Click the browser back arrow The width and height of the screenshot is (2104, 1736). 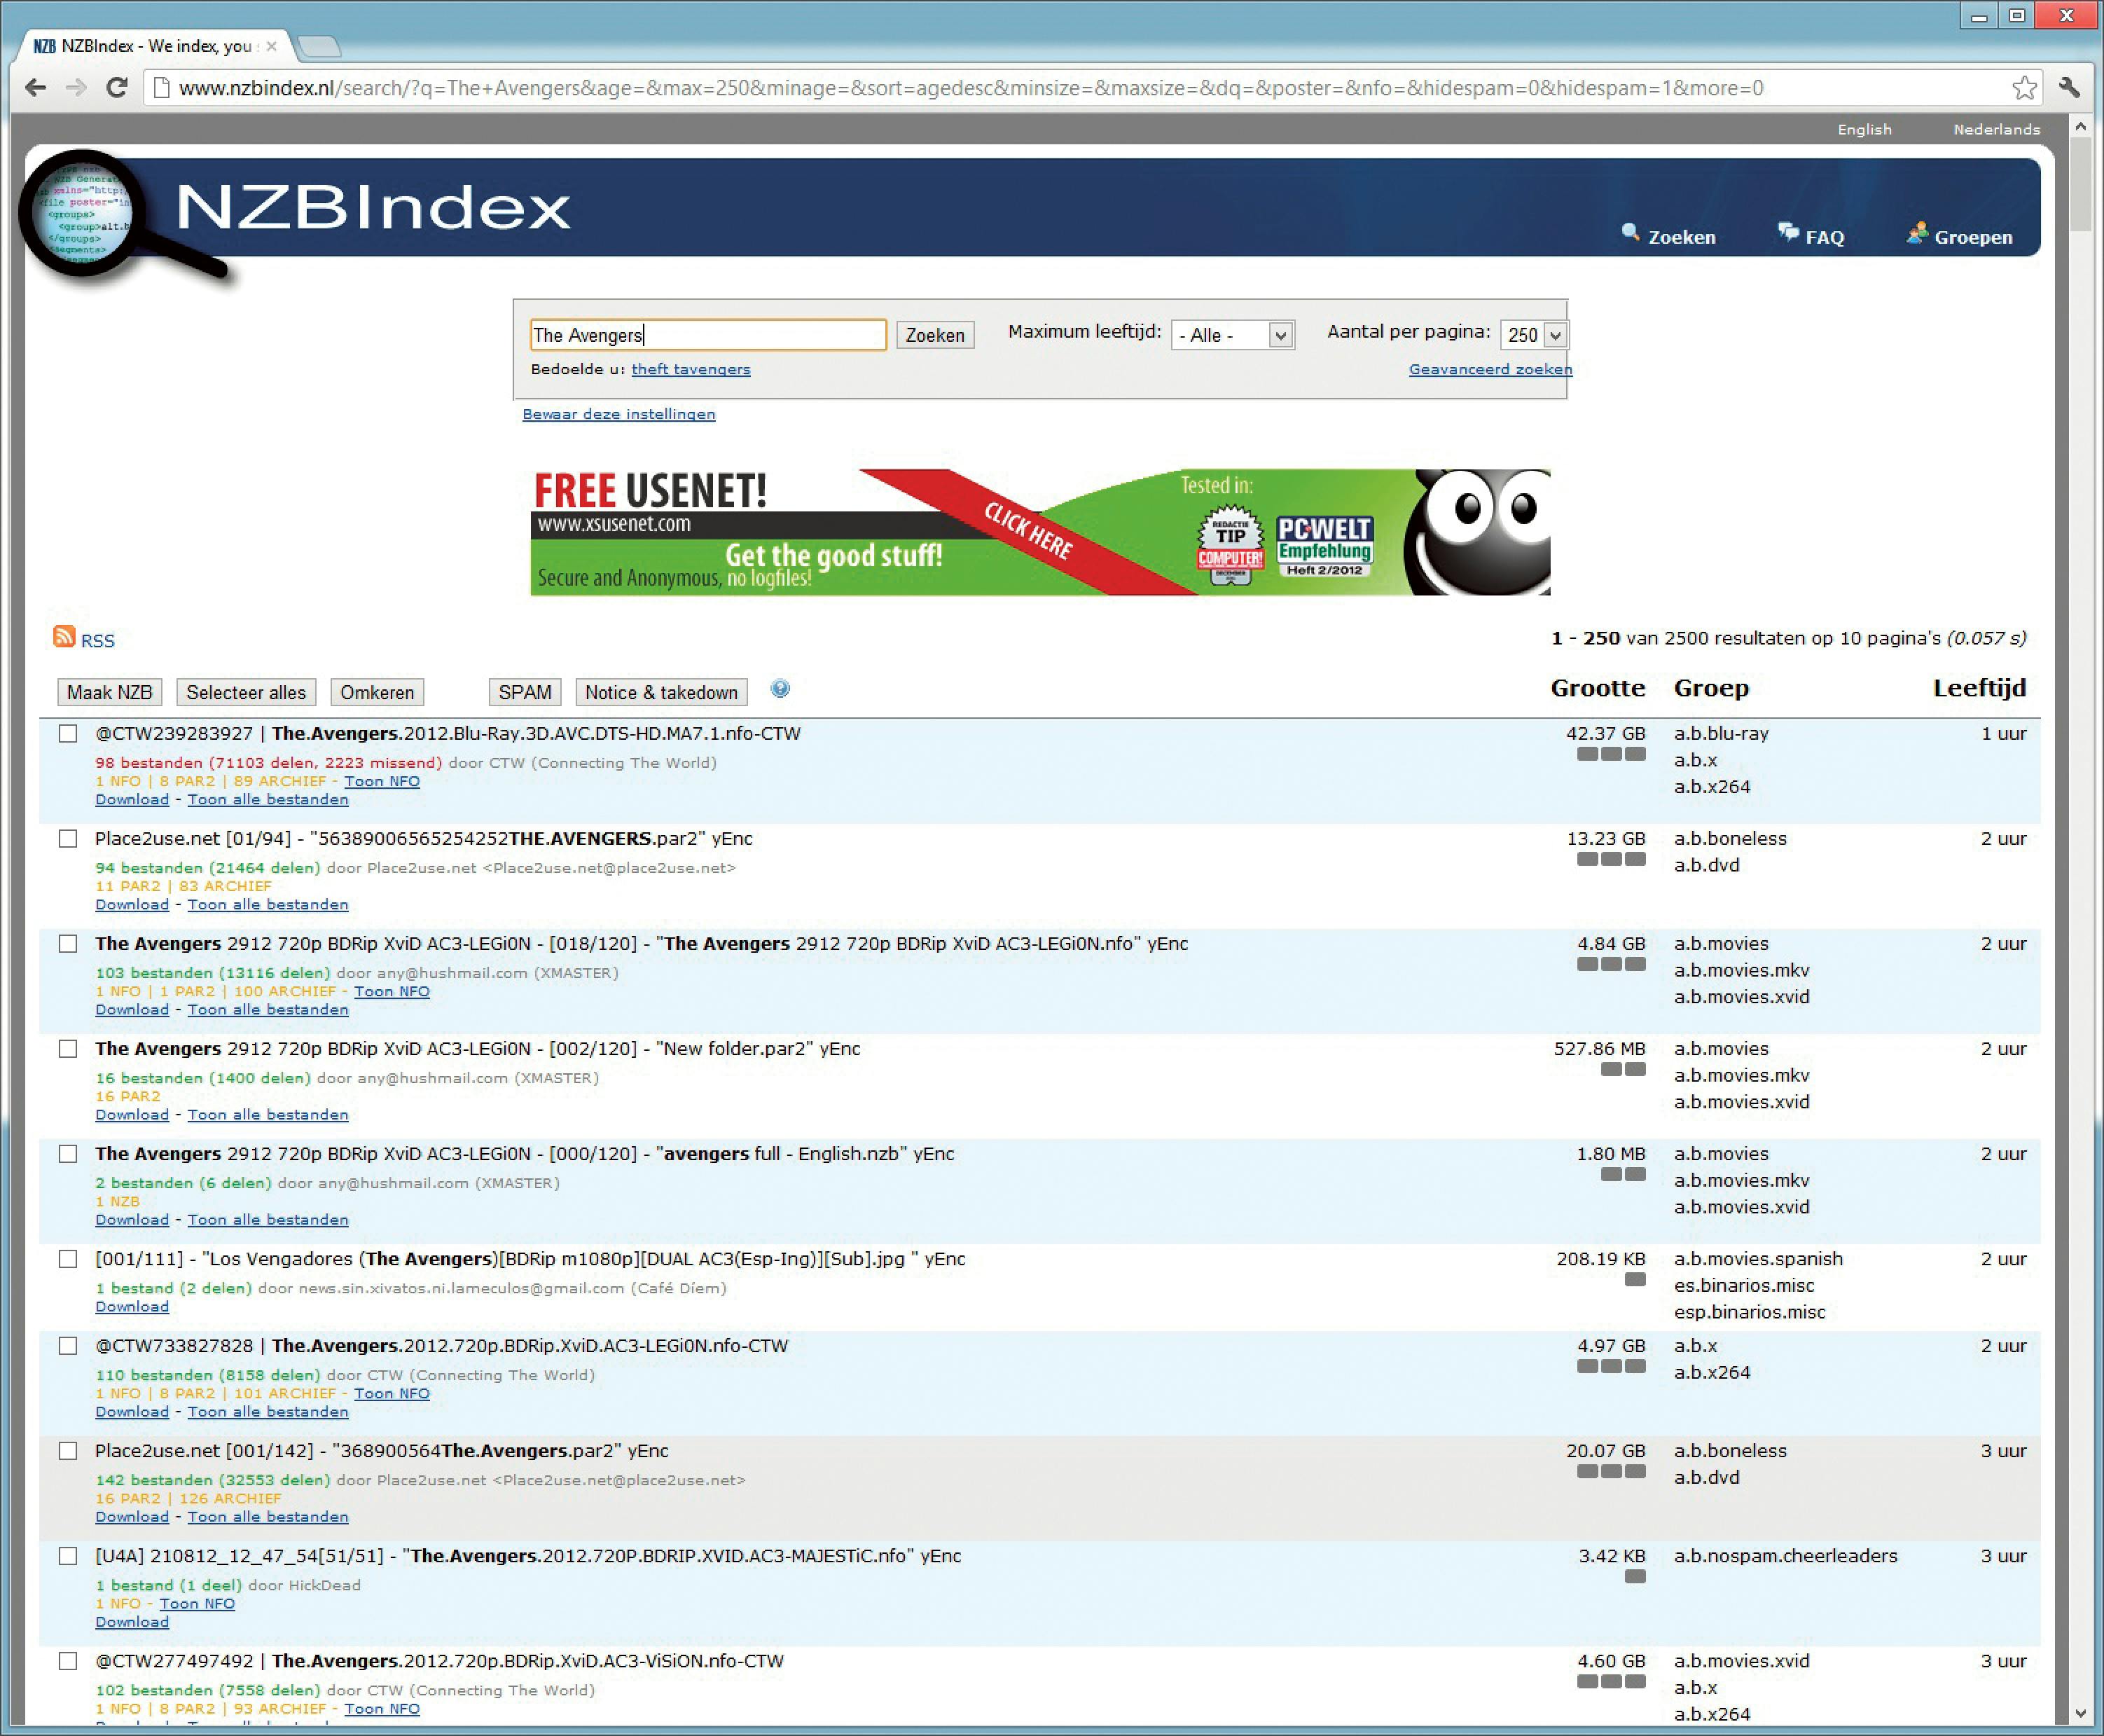point(36,88)
